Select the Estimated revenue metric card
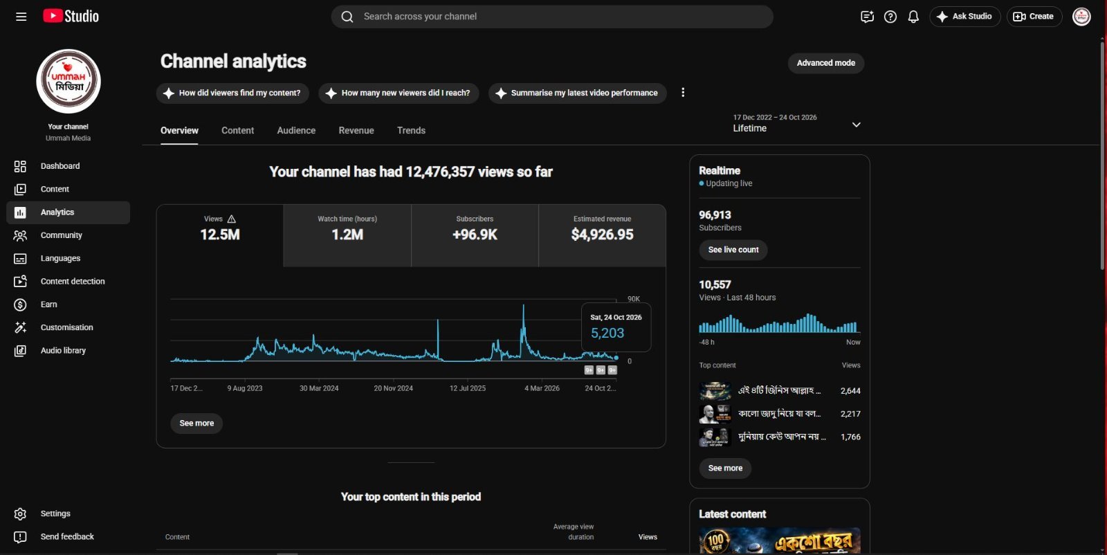Screen dimensions: 1107x555 point(602,235)
